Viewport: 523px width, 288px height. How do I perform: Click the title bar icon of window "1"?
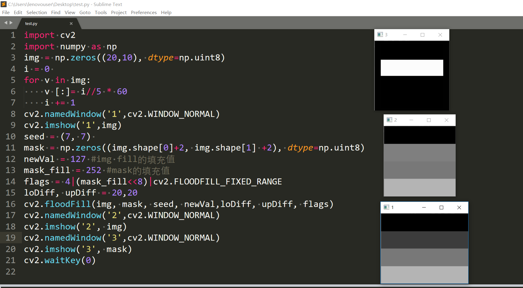point(386,207)
